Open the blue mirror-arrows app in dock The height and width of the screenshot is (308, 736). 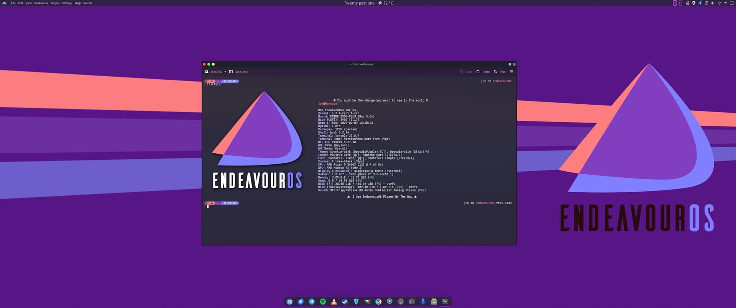[412, 301]
